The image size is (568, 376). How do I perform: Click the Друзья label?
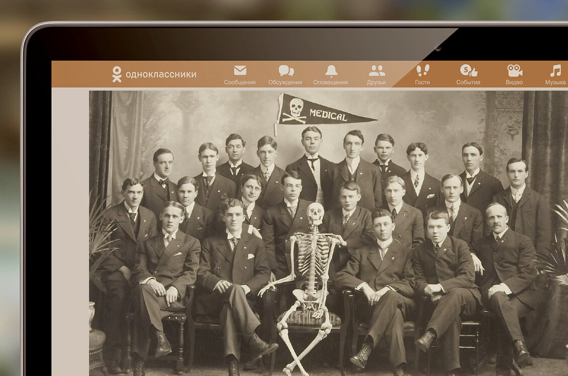click(x=376, y=83)
